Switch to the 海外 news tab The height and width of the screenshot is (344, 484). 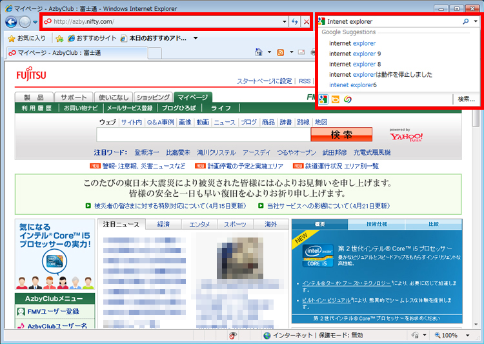click(x=270, y=225)
